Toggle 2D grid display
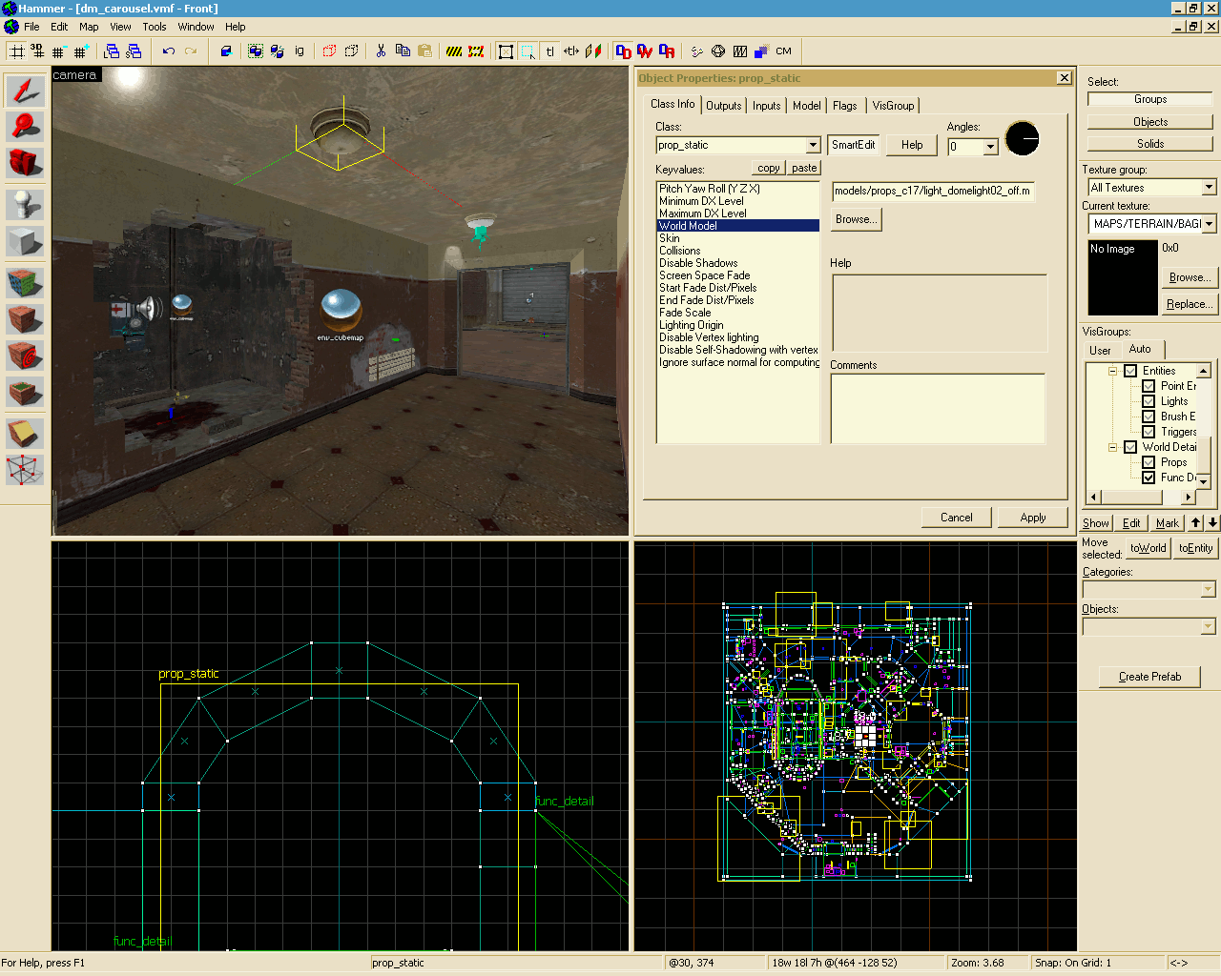This screenshot has height=976, width=1221. pyautogui.click(x=17, y=51)
